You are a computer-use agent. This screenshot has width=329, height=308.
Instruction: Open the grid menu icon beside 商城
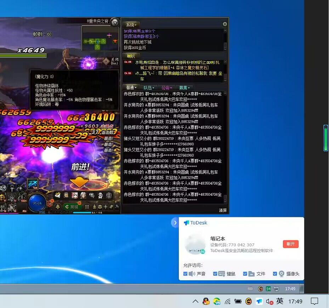(x=87, y=207)
